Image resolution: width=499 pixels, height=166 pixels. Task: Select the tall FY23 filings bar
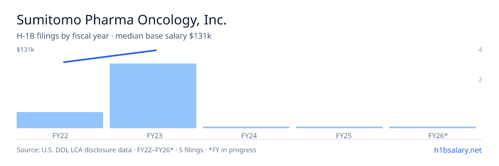153,96
